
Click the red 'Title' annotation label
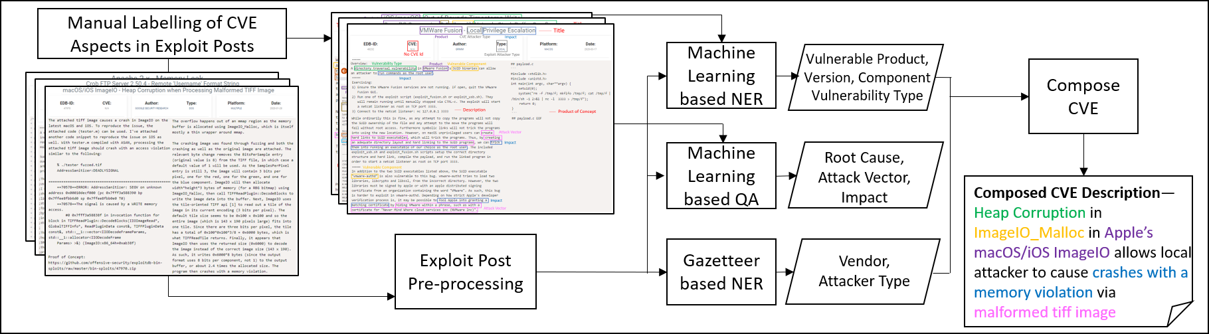pos(559,31)
